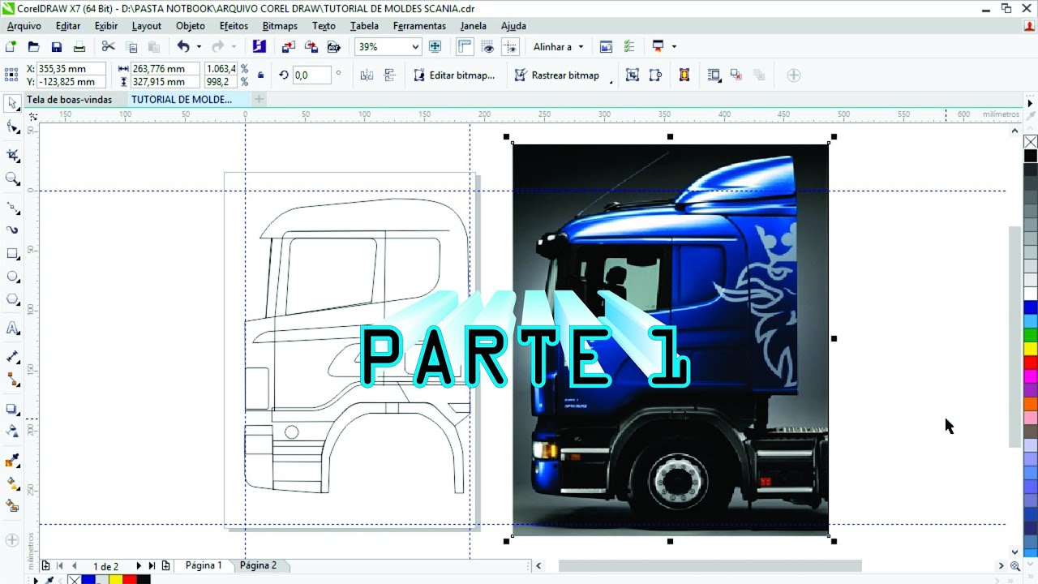The image size is (1038, 584).
Task: Toggle guidelines display
Action: tap(510, 47)
